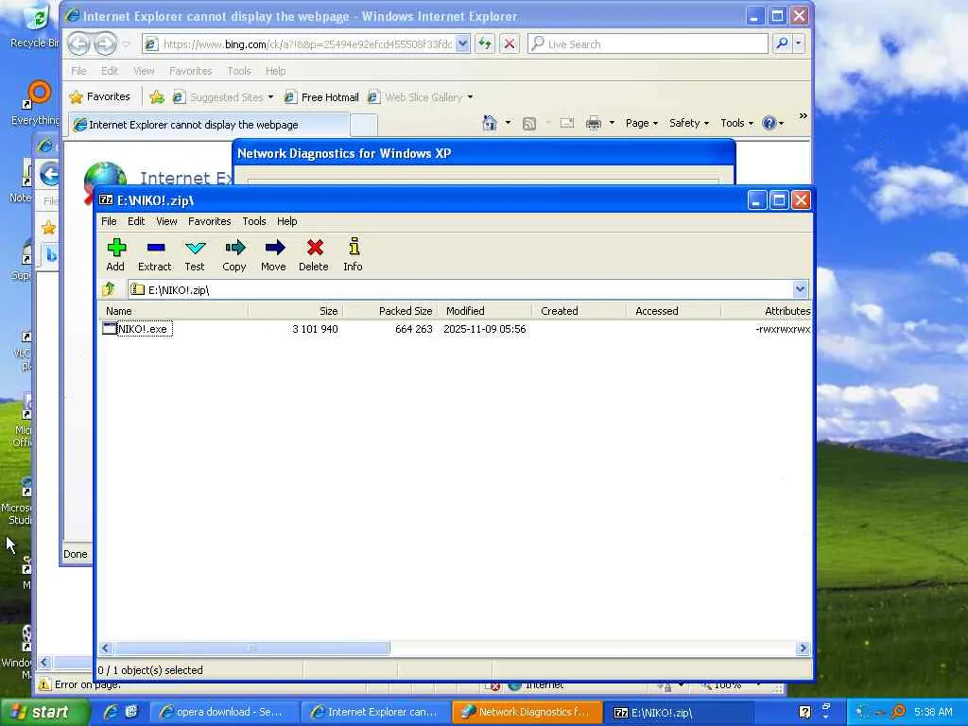The width and height of the screenshot is (968, 726).
Task: Select the NIKO!.exe file row
Action: [x=454, y=329]
